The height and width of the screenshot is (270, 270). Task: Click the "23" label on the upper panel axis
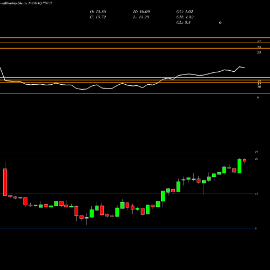259,52
